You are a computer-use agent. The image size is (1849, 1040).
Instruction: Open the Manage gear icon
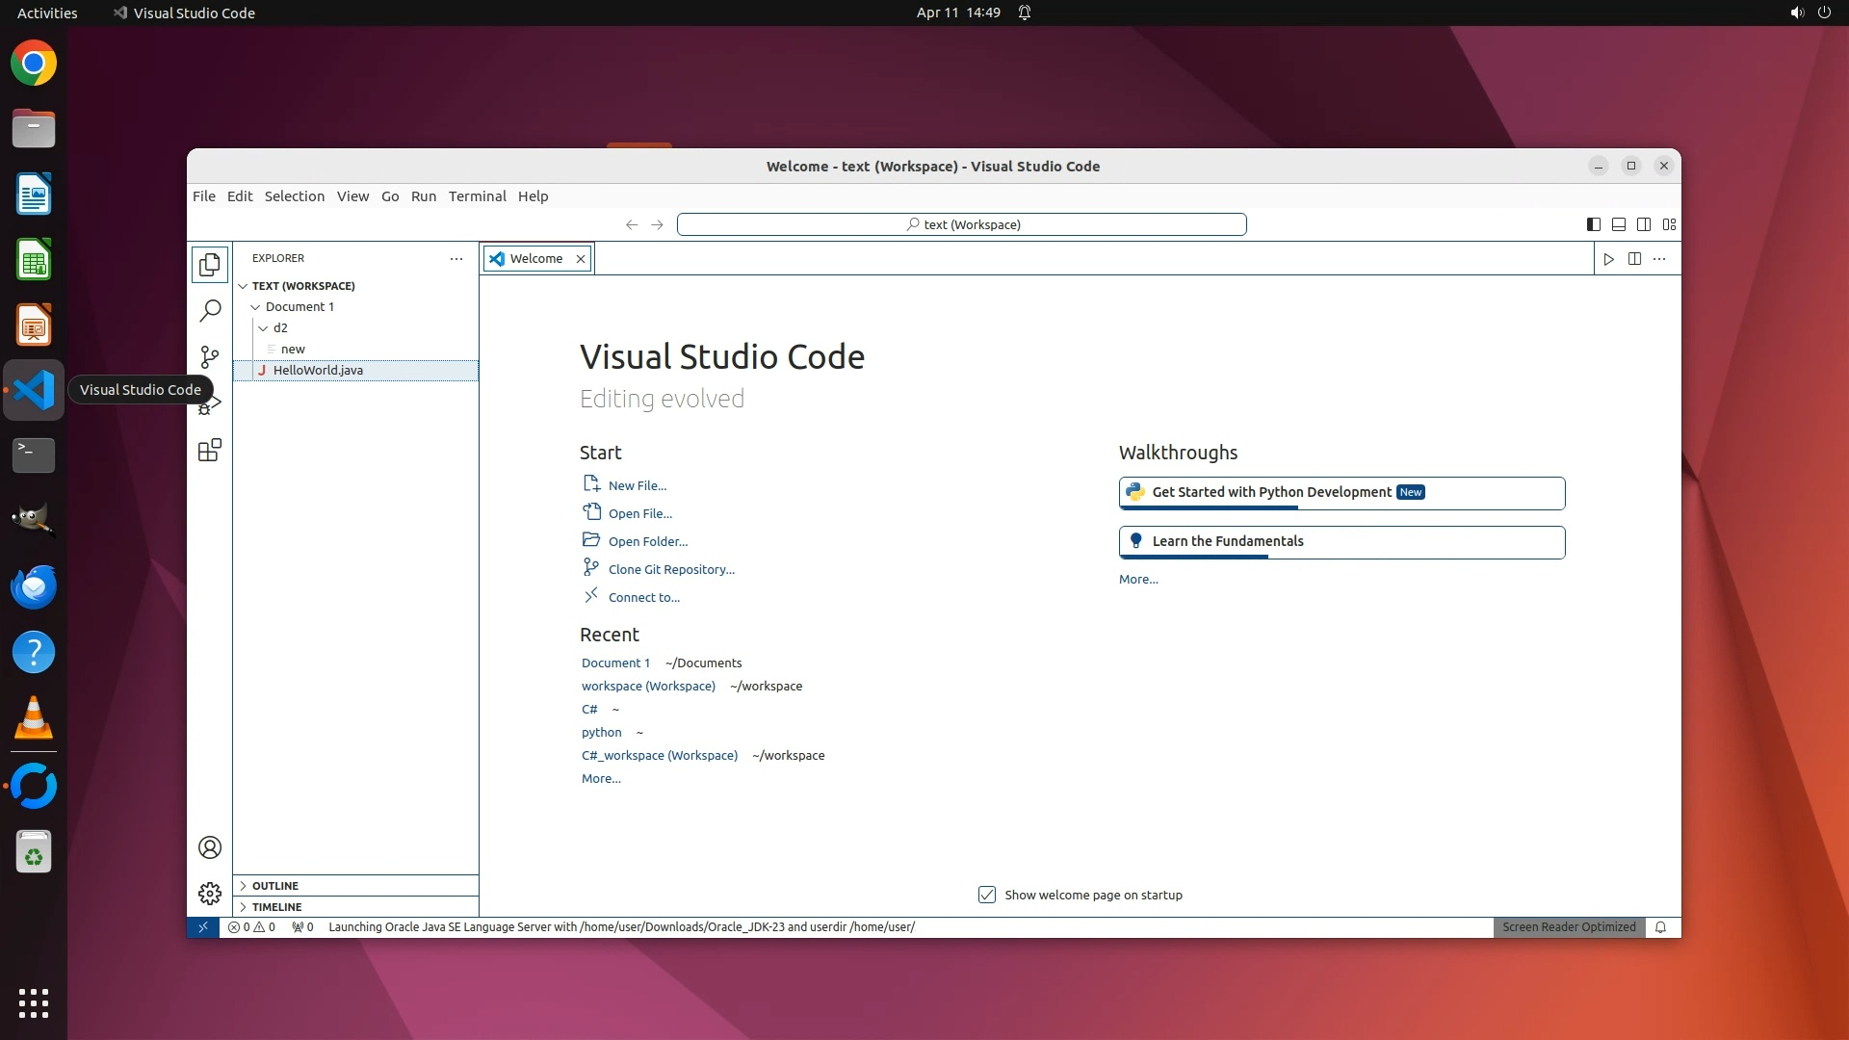coord(210,894)
